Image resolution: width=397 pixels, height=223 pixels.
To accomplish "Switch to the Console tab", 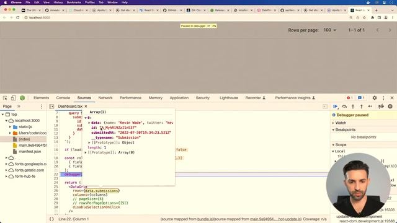I will [63, 98].
